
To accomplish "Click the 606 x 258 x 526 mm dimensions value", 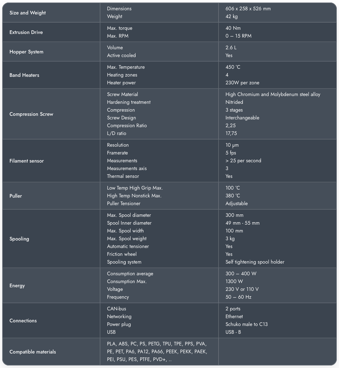I will coord(248,9).
